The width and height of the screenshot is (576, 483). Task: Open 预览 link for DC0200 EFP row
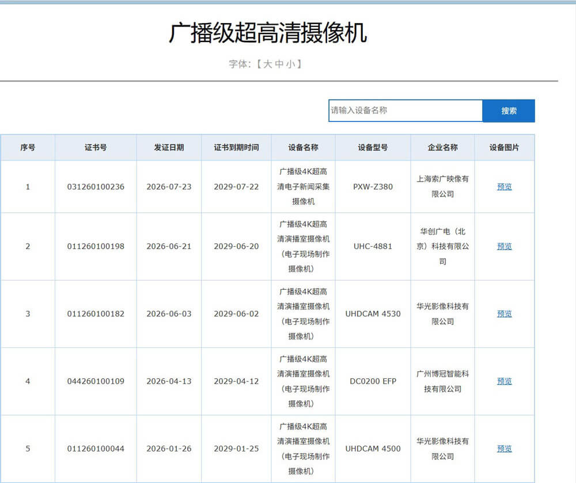504,381
